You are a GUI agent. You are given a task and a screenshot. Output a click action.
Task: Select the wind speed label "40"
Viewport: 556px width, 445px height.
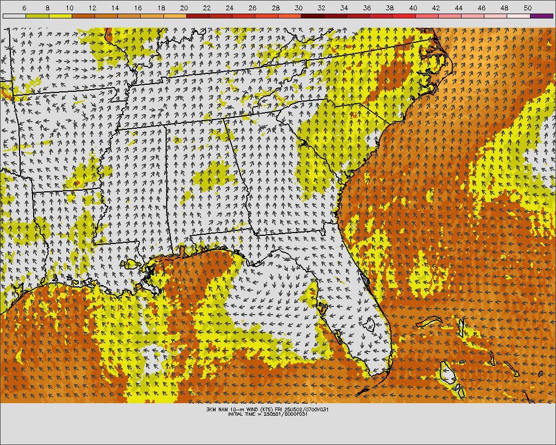(413, 8)
